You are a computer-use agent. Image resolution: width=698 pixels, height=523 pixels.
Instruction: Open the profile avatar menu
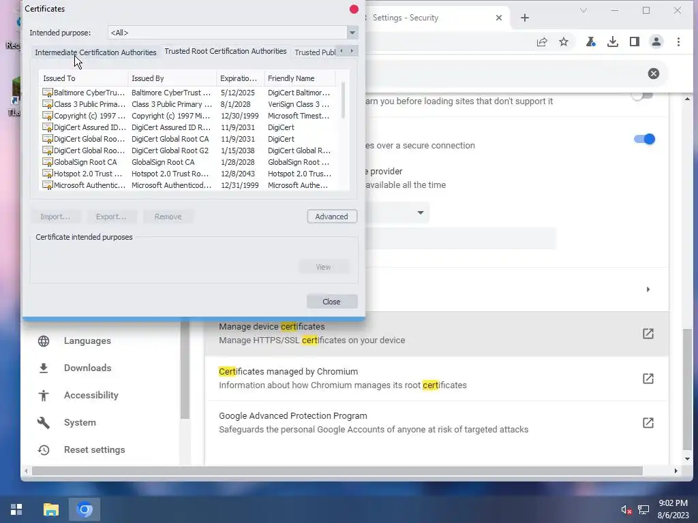click(656, 42)
